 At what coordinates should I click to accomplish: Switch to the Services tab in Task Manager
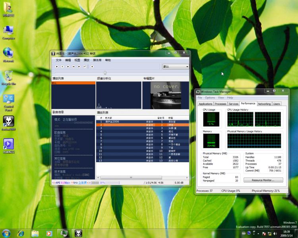point(234,104)
